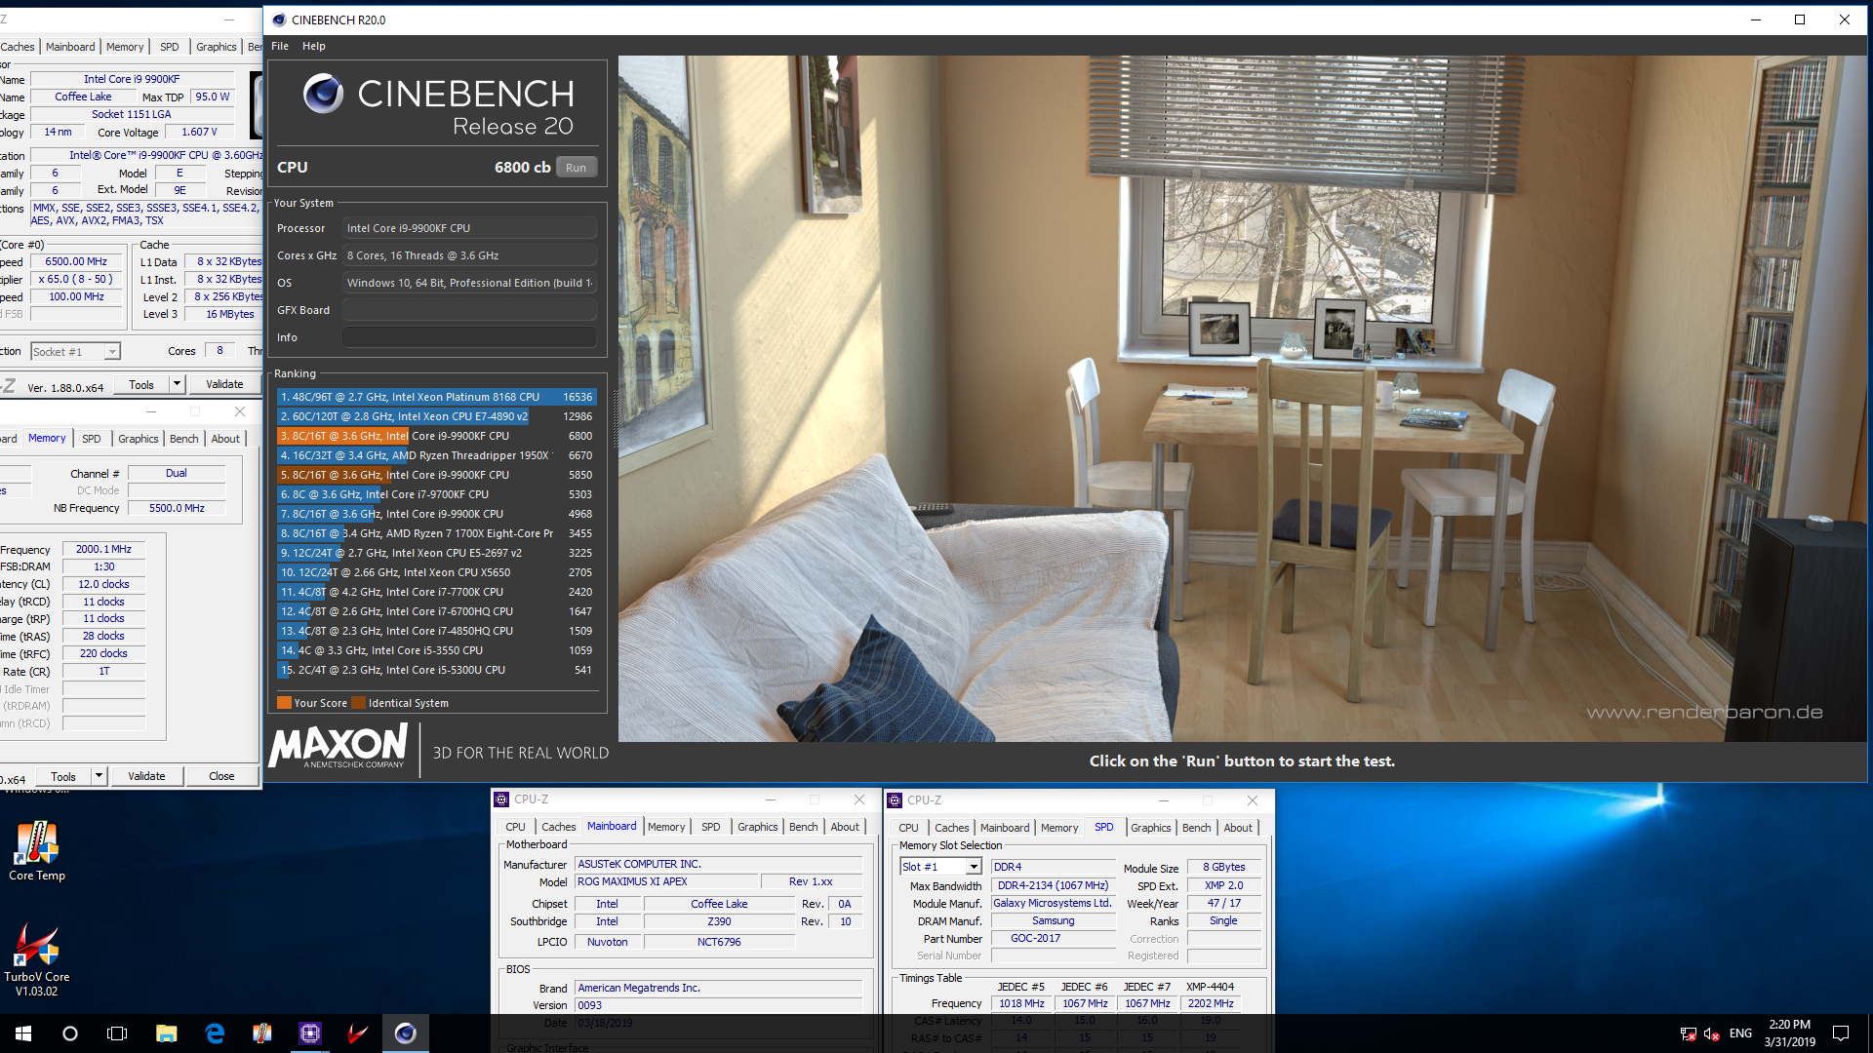
Task: Open TurboV Core desktop shortcut
Action: (36, 959)
